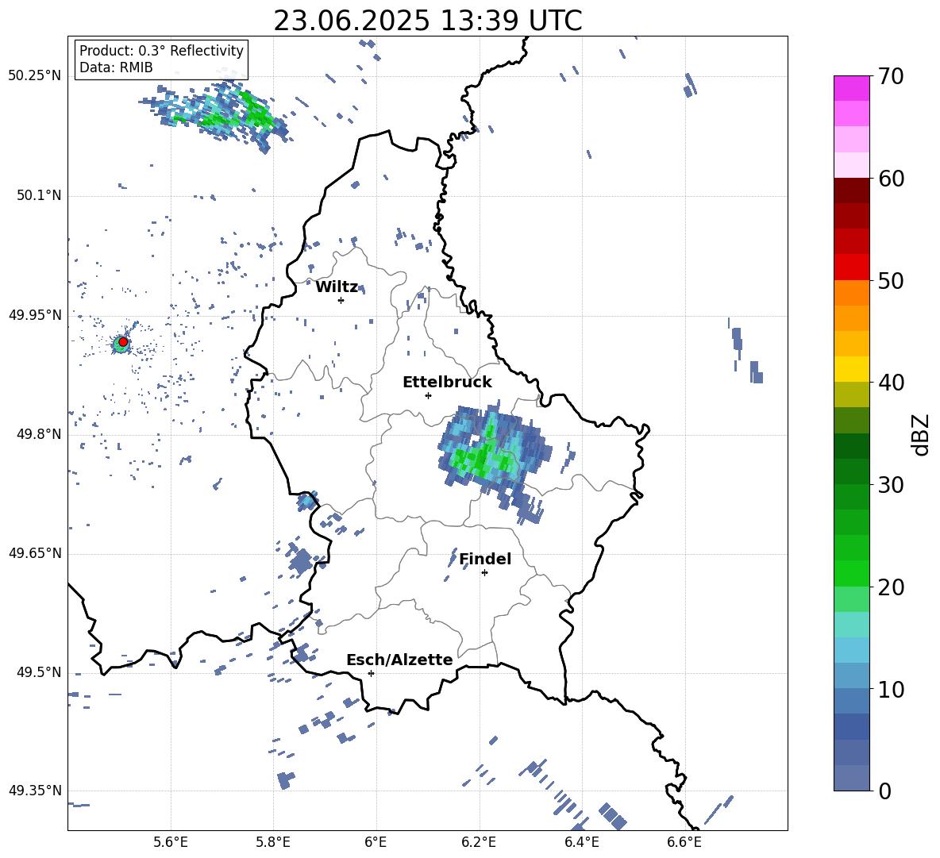Screen dimensions: 940x858
Task: Click the magenta top colorbar segment
Action: pos(851,88)
